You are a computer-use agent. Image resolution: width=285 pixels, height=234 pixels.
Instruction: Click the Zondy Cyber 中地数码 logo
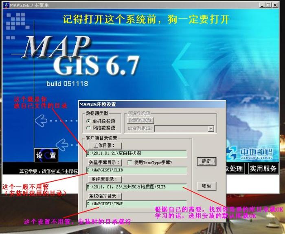point(249,154)
